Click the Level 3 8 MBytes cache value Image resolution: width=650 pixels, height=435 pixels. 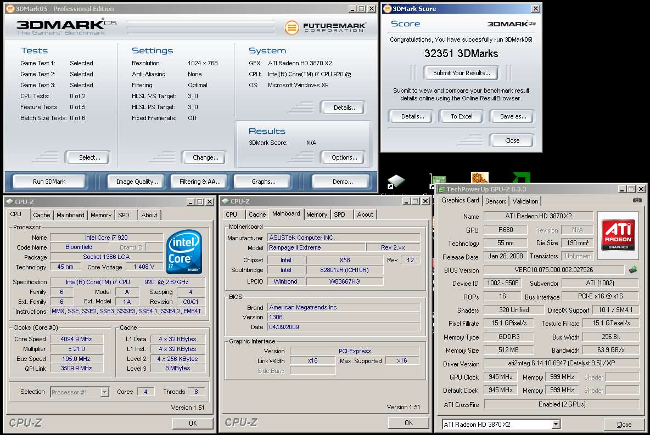pyautogui.click(x=178, y=368)
